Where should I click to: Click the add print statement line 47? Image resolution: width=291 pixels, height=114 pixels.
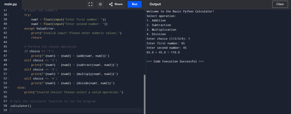coord(70,56)
